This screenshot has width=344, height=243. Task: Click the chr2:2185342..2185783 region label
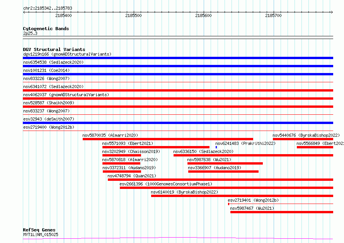coord(48,8)
